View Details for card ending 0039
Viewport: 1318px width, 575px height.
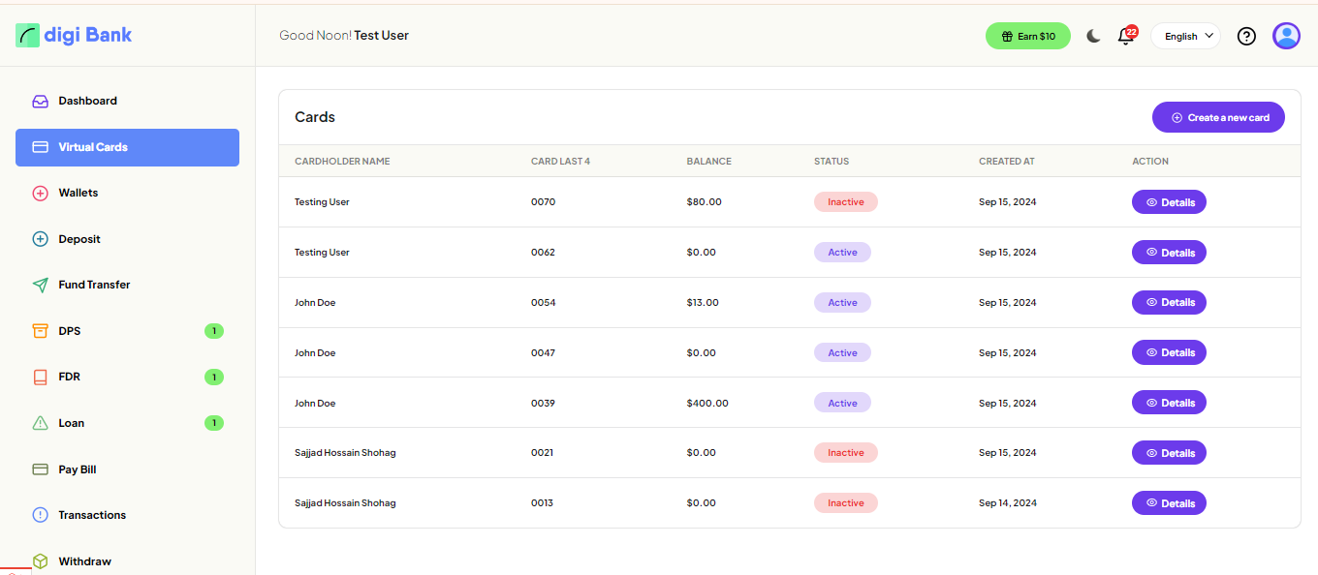click(x=1169, y=403)
